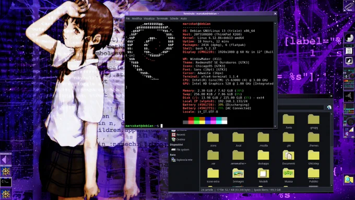Screen dimensions: 355x200
Task: Open the terminal File menu
Action: click(128, 19)
